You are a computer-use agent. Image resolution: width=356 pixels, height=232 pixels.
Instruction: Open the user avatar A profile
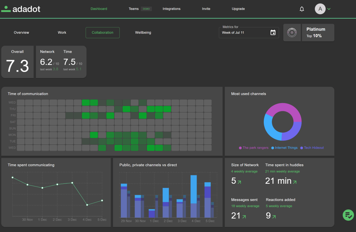(320, 9)
